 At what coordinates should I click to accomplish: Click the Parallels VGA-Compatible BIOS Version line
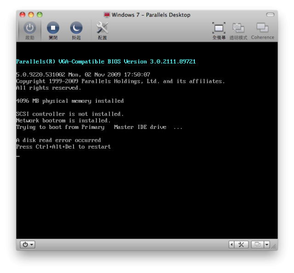(106, 62)
